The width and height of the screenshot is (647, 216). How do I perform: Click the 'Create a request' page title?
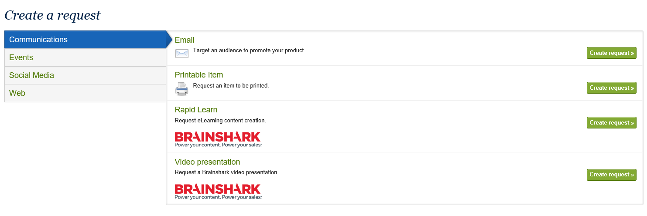[x=52, y=16]
